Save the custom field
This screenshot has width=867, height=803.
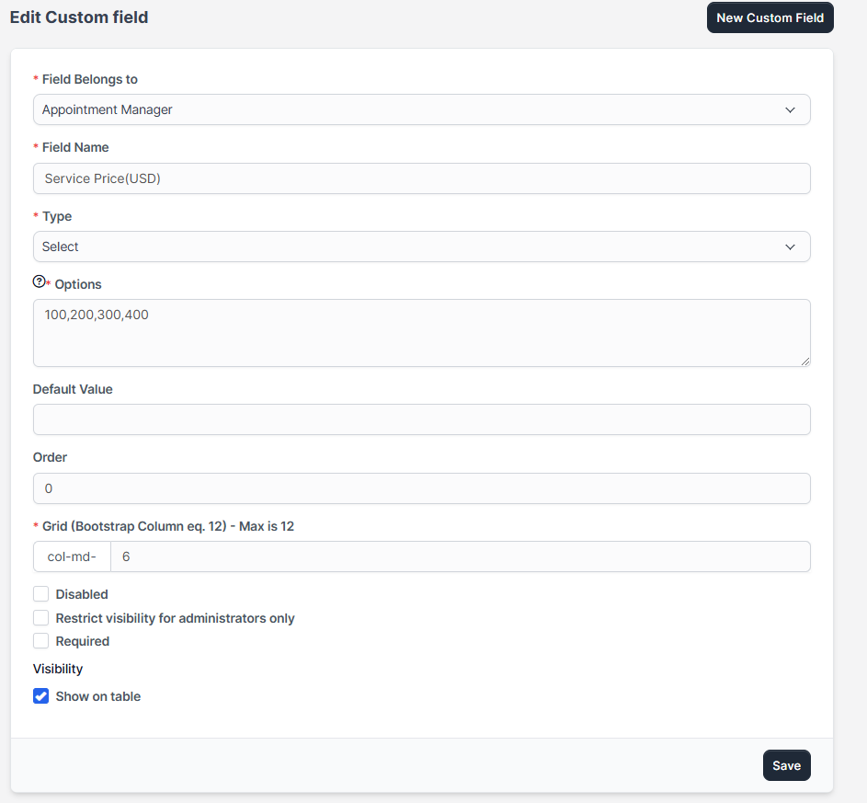[x=786, y=765]
